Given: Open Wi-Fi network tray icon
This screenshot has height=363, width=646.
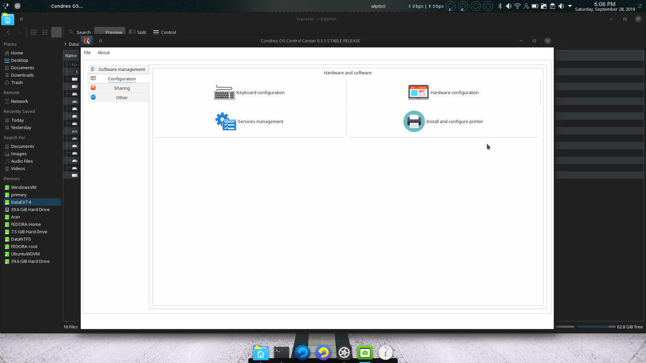Looking at the screenshot, I should click(517, 6).
